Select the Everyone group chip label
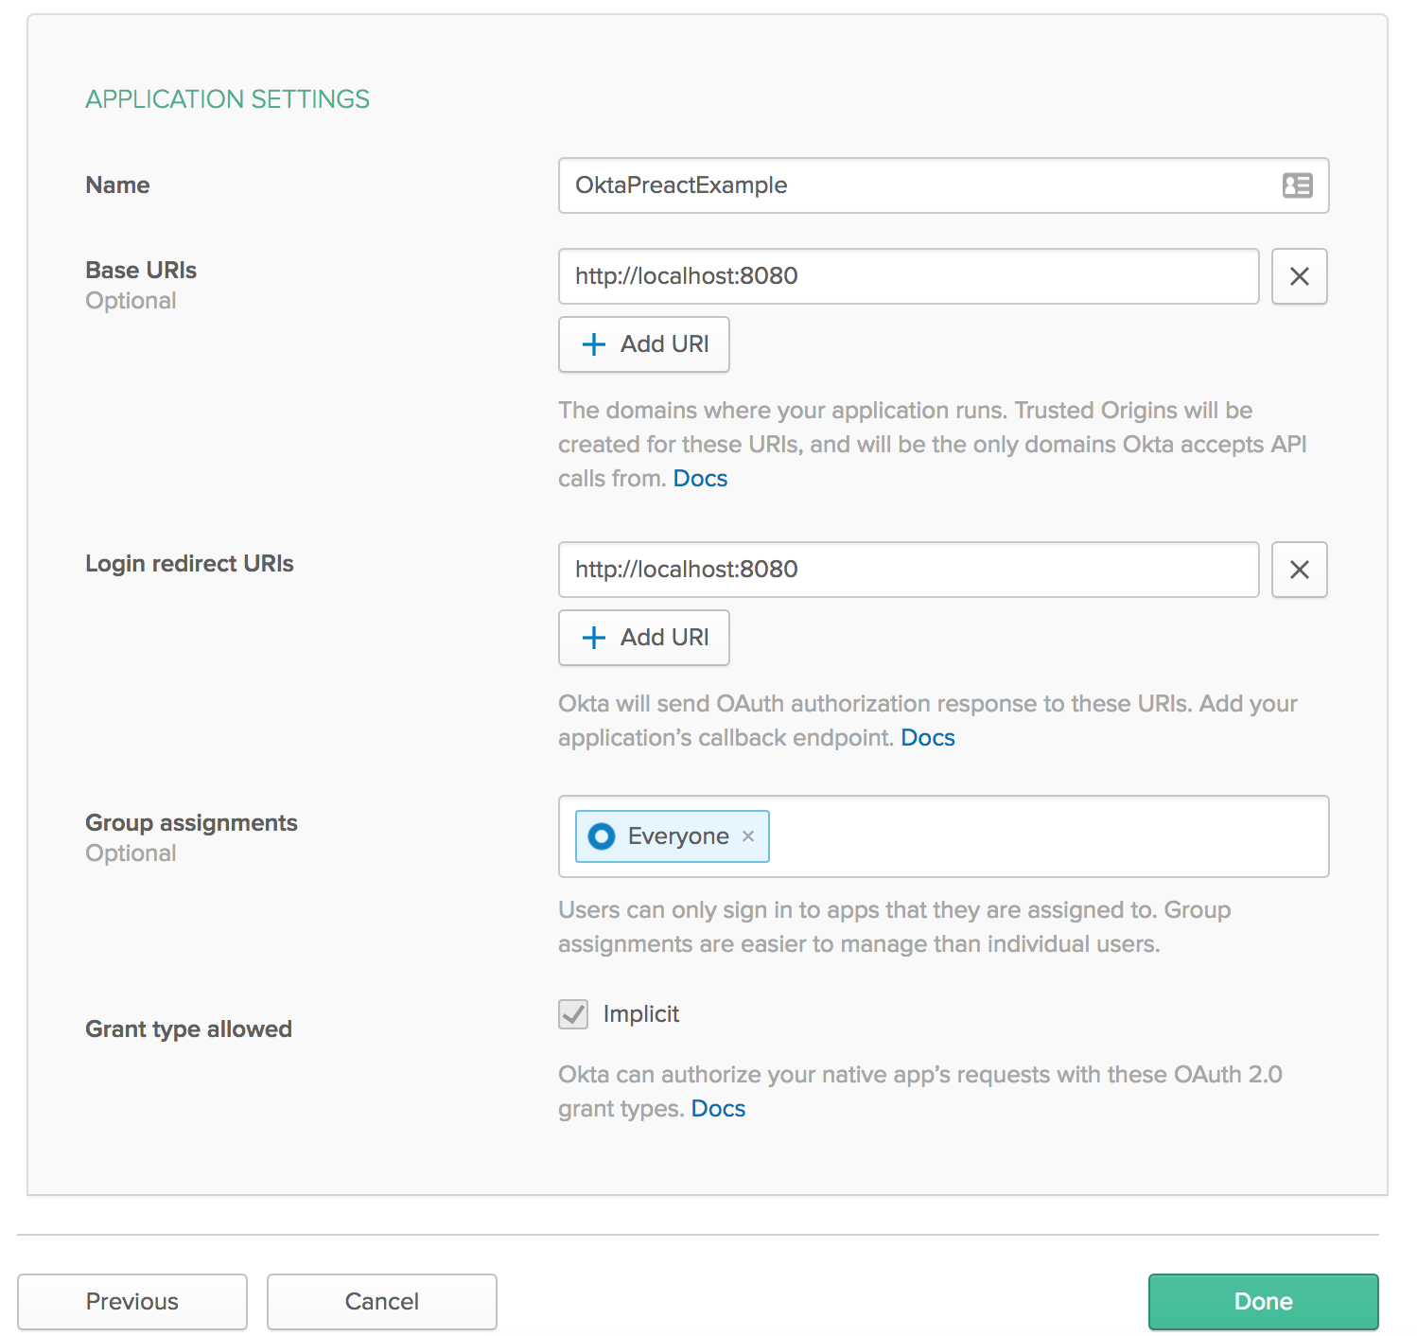Image resolution: width=1417 pixels, height=1336 pixels. pos(678,836)
